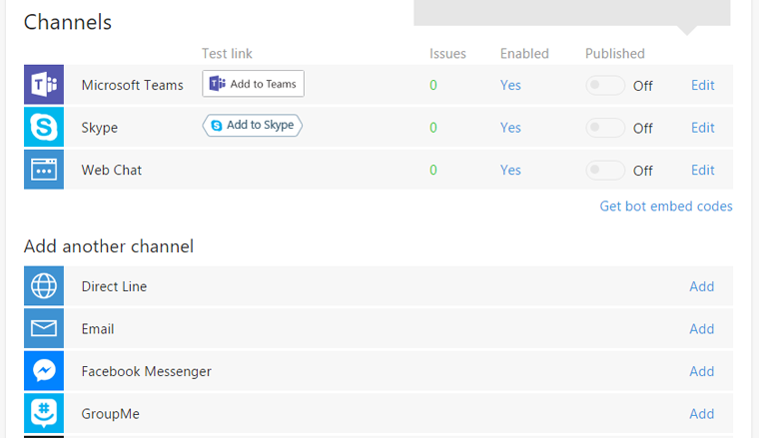Click the Email channel name
The image size is (759, 438).
[98, 328]
